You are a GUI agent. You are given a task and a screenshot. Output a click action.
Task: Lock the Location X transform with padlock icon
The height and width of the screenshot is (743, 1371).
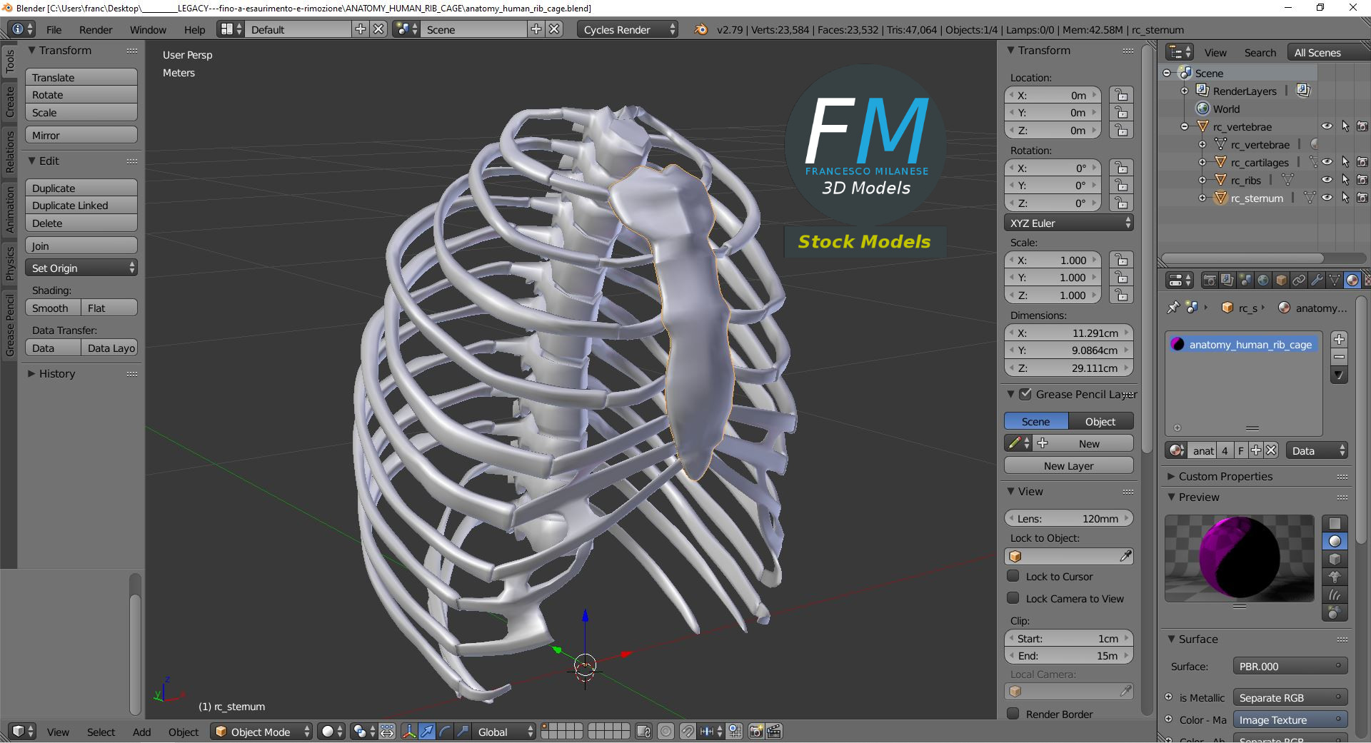[1122, 95]
